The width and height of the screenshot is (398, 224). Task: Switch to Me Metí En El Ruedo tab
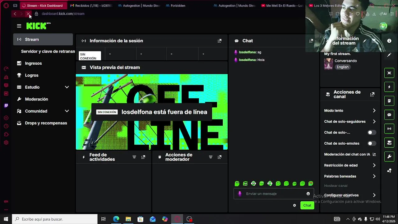tap(282, 6)
